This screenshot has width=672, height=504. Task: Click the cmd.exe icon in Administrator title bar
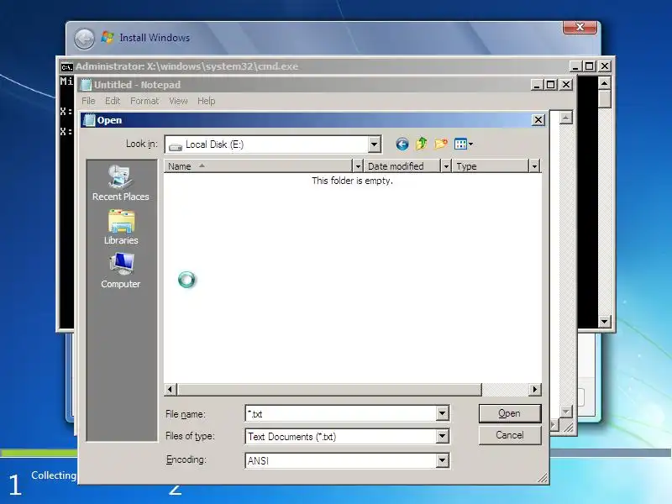pos(66,67)
